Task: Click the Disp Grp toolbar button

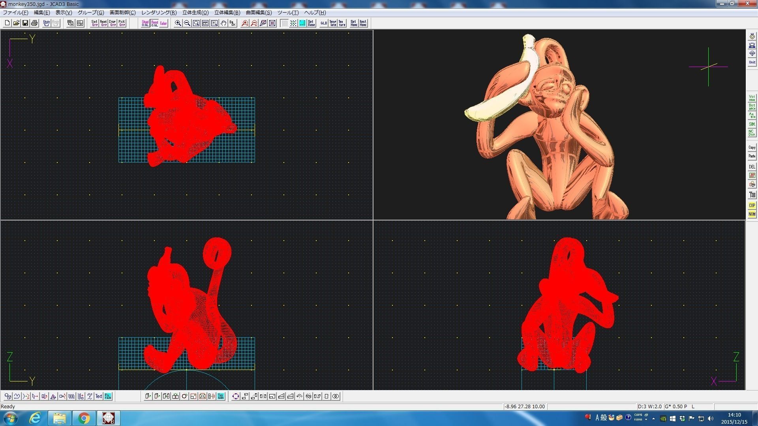Action: (113, 23)
